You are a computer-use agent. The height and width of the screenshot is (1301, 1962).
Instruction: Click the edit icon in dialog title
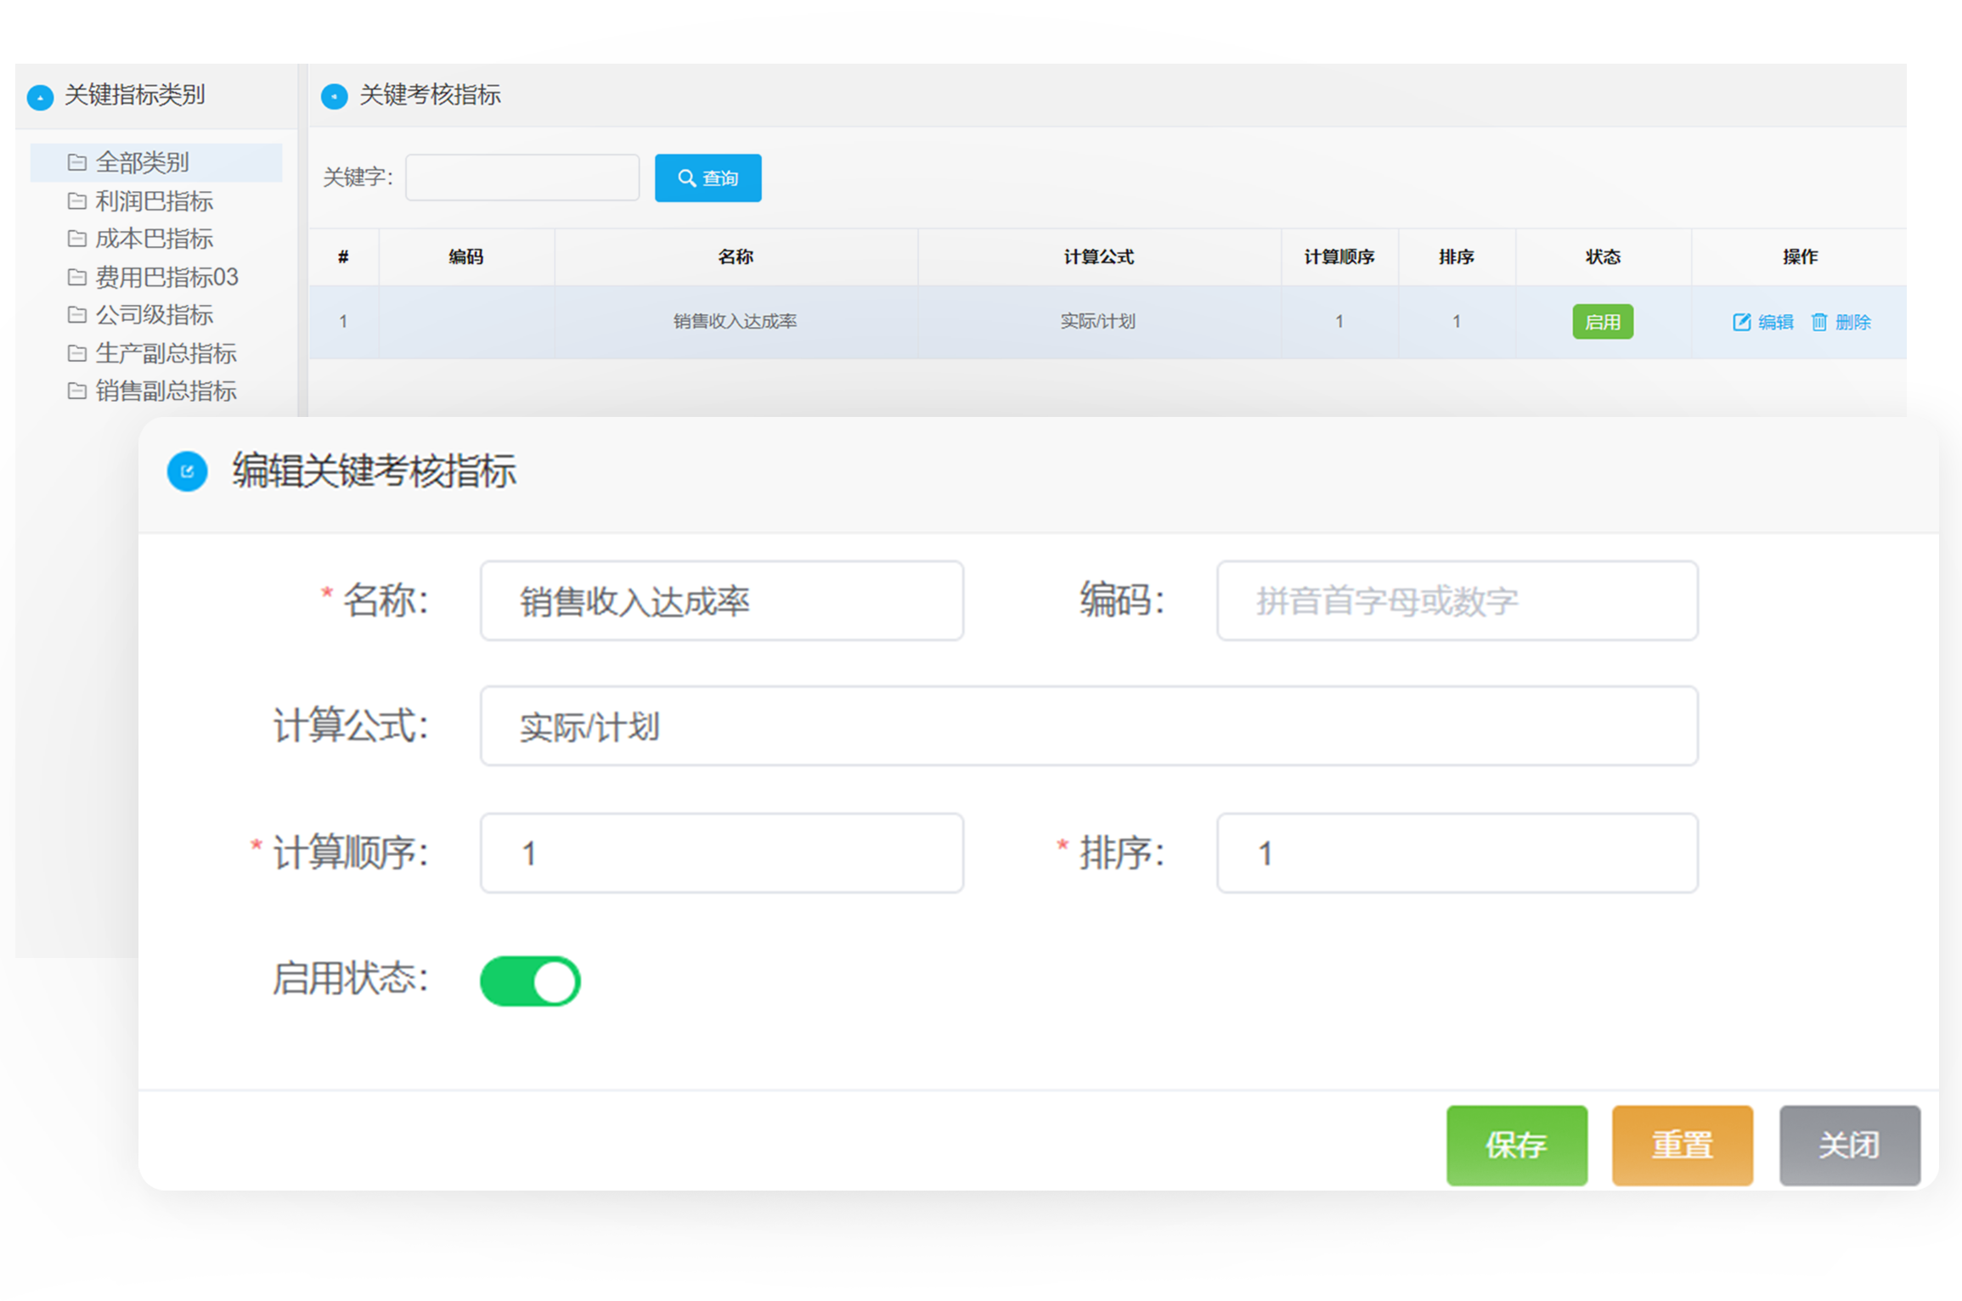(x=187, y=471)
